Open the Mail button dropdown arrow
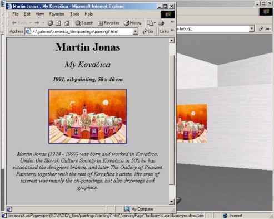 tap(155, 23)
